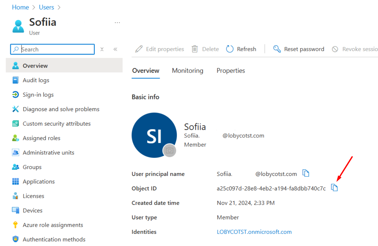Collapse the sidebar with double chevron
This screenshot has height=246, width=378.
[x=115, y=49]
